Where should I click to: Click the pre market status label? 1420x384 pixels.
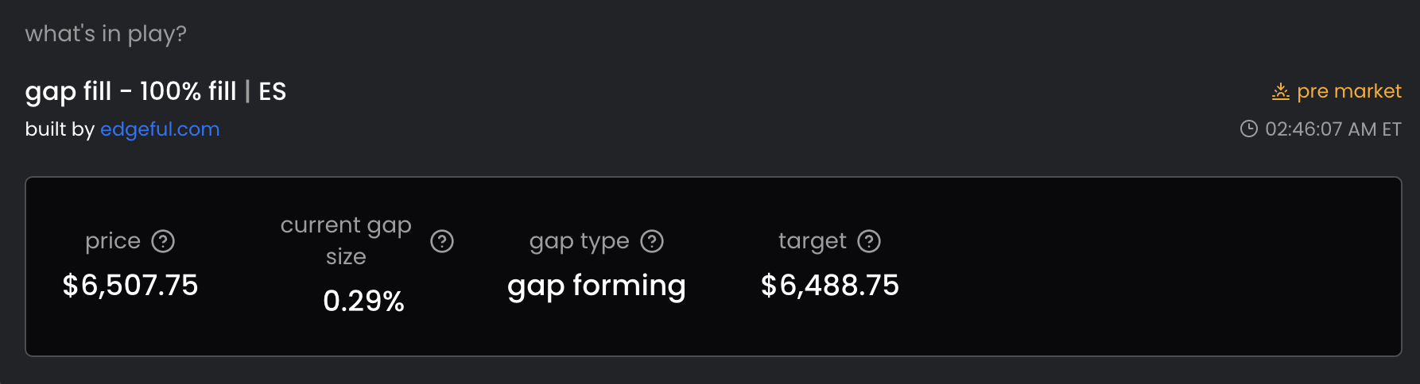pyautogui.click(x=1349, y=91)
